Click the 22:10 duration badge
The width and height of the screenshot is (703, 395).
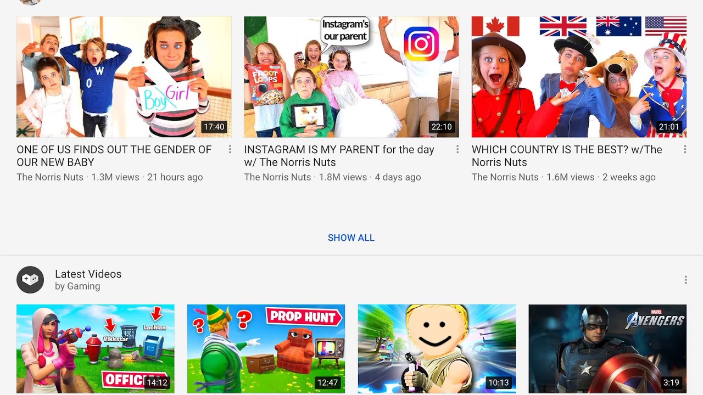click(442, 127)
